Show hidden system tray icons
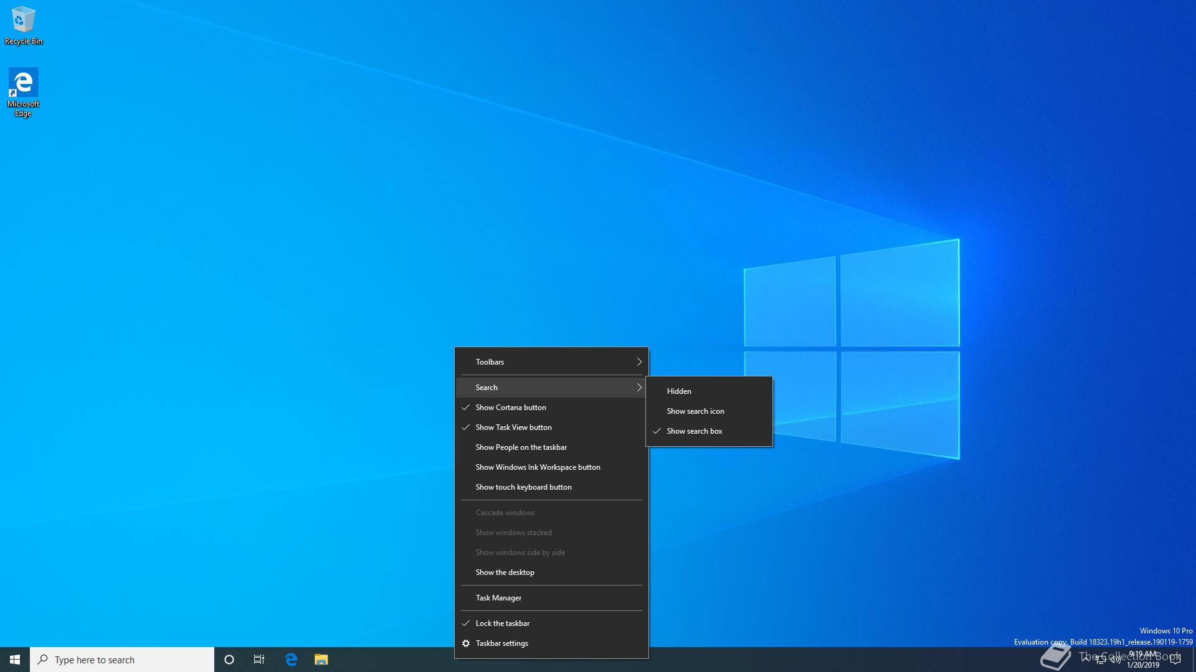1196x672 pixels. 1086,660
